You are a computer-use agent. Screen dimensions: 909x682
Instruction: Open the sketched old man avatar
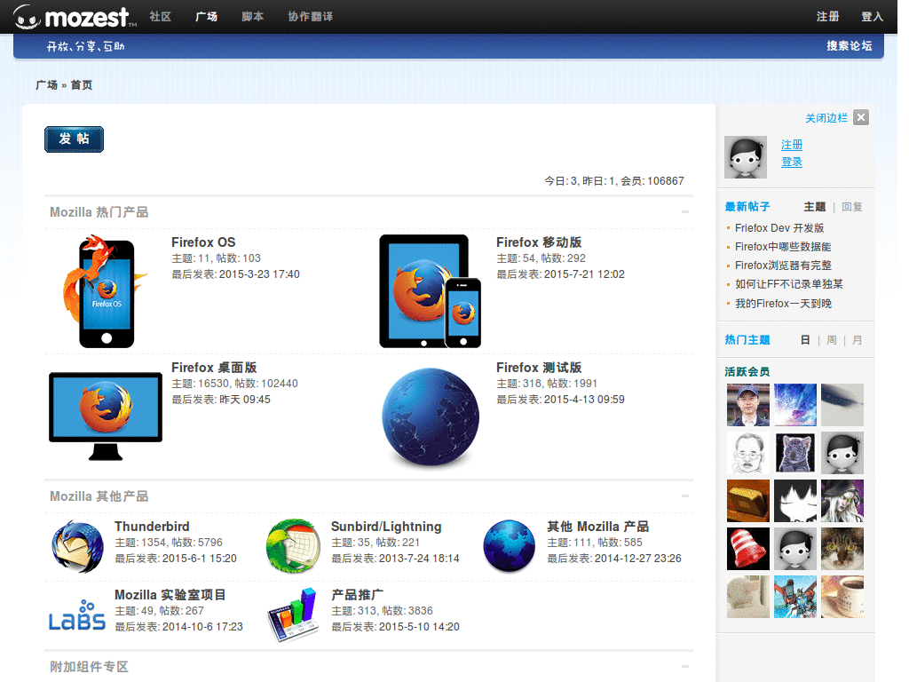pos(747,453)
